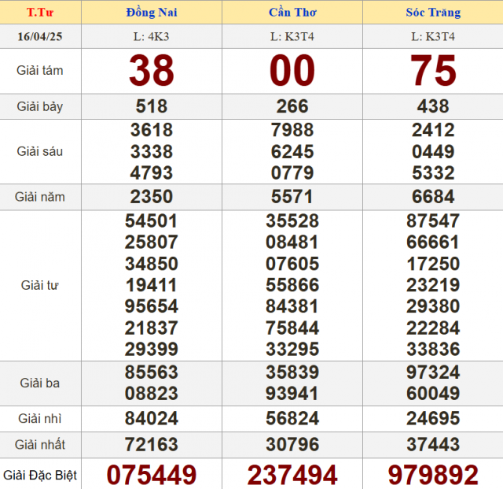
Task: Click Giải Đặc Biệt number 237494
Action: pyautogui.click(x=292, y=475)
